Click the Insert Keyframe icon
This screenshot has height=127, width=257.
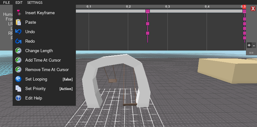(19, 13)
